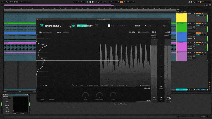This screenshot has width=212, height=119.
Task: Select state slot 8 in smart:comp
Action: [125, 26]
